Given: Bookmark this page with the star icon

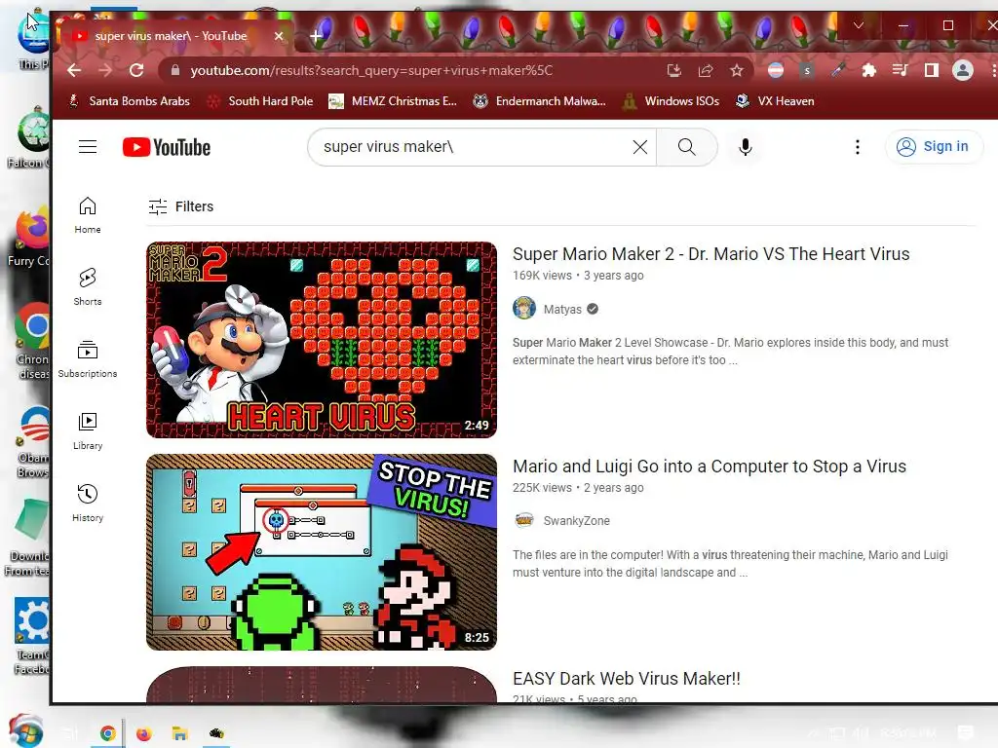Looking at the screenshot, I should tap(737, 70).
